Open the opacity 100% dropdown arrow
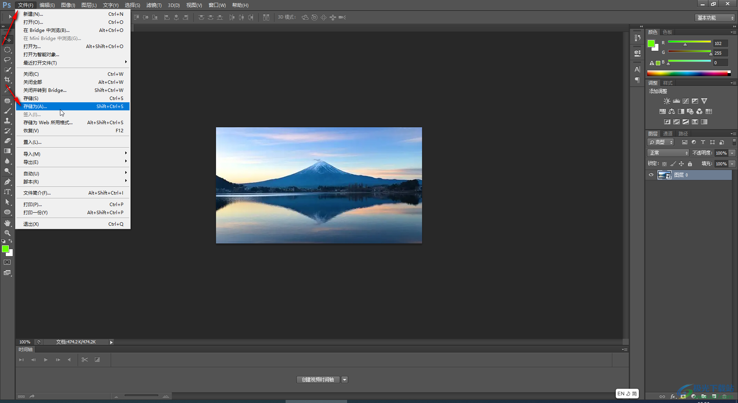The image size is (738, 403). 732,153
